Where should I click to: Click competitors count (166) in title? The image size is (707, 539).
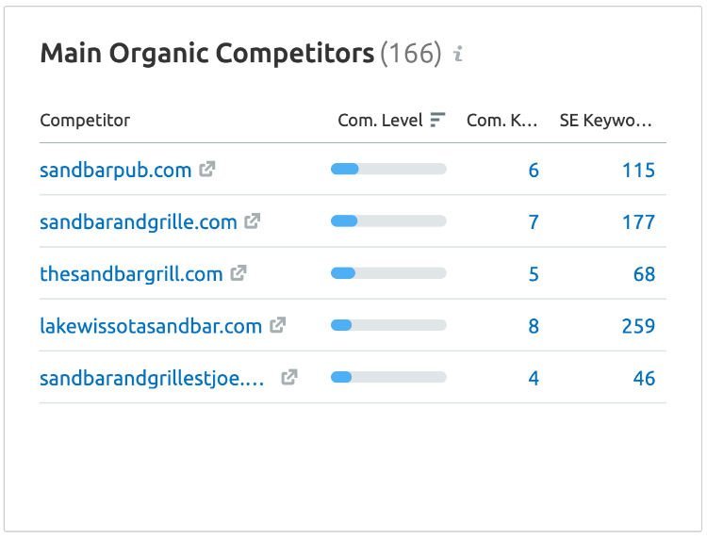(x=411, y=54)
